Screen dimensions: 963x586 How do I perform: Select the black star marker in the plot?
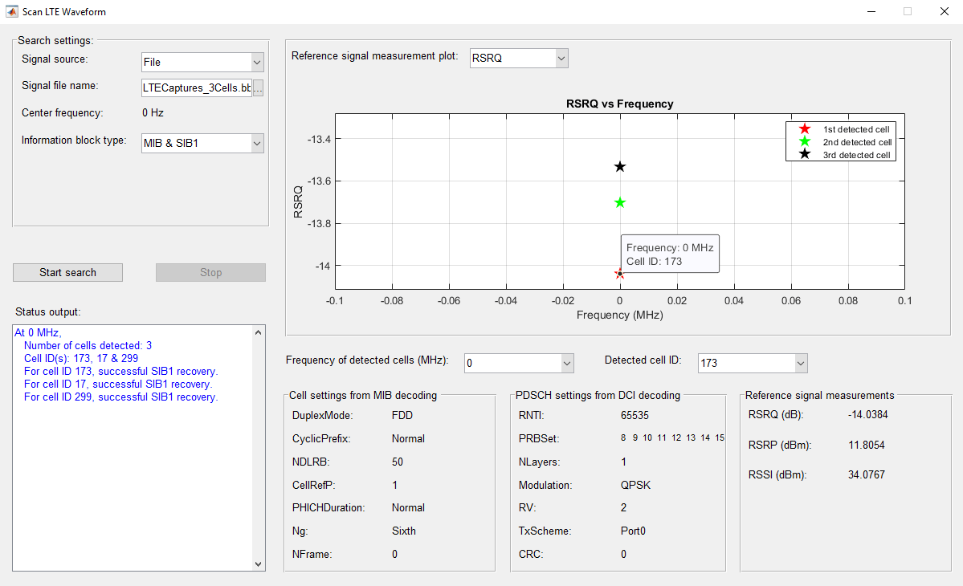pos(620,167)
